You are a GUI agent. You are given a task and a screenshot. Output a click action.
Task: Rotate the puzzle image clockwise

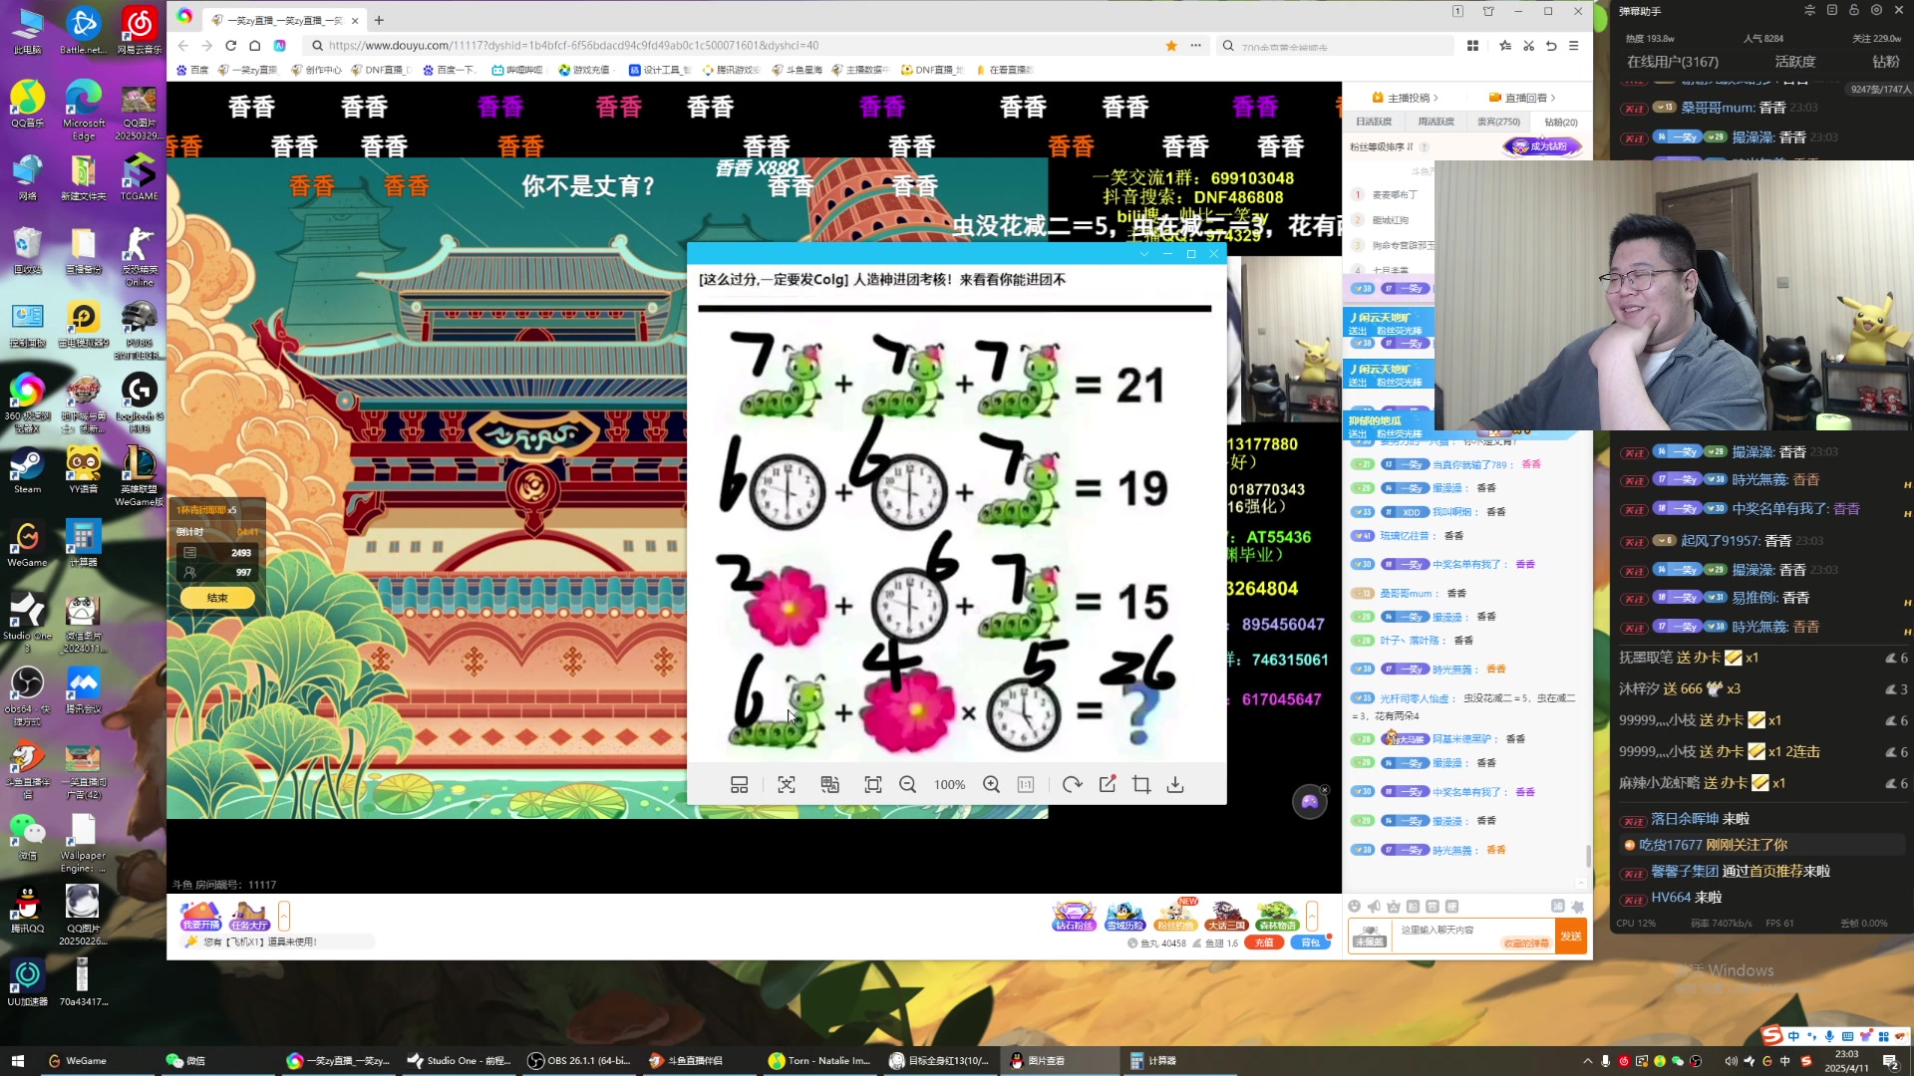pos(1073,785)
